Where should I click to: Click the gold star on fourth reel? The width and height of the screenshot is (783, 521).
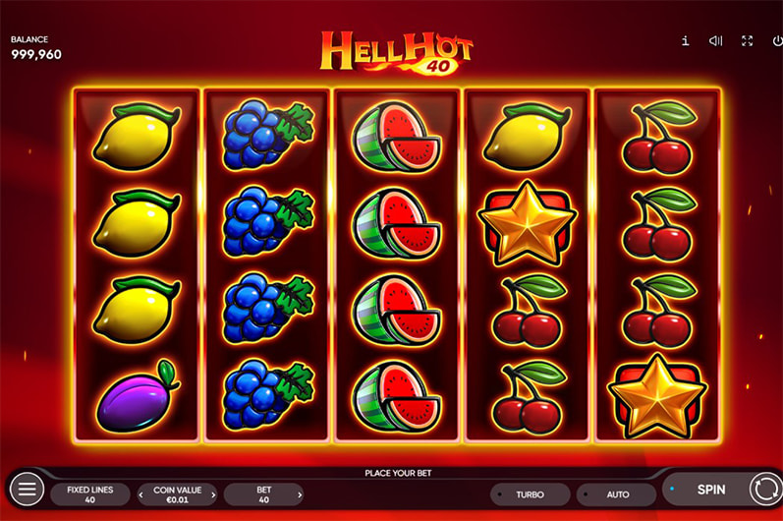point(528,223)
